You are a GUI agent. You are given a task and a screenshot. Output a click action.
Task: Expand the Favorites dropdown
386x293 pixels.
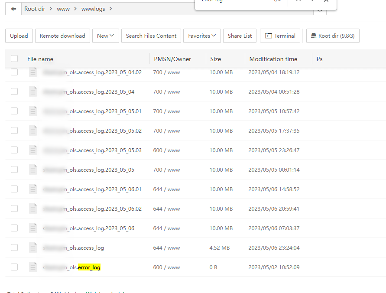(x=202, y=36)
